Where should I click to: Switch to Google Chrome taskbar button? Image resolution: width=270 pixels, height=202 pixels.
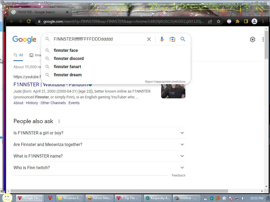click(29, 198)
